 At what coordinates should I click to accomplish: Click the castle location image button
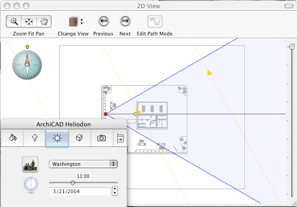click(x=30, y=164)
